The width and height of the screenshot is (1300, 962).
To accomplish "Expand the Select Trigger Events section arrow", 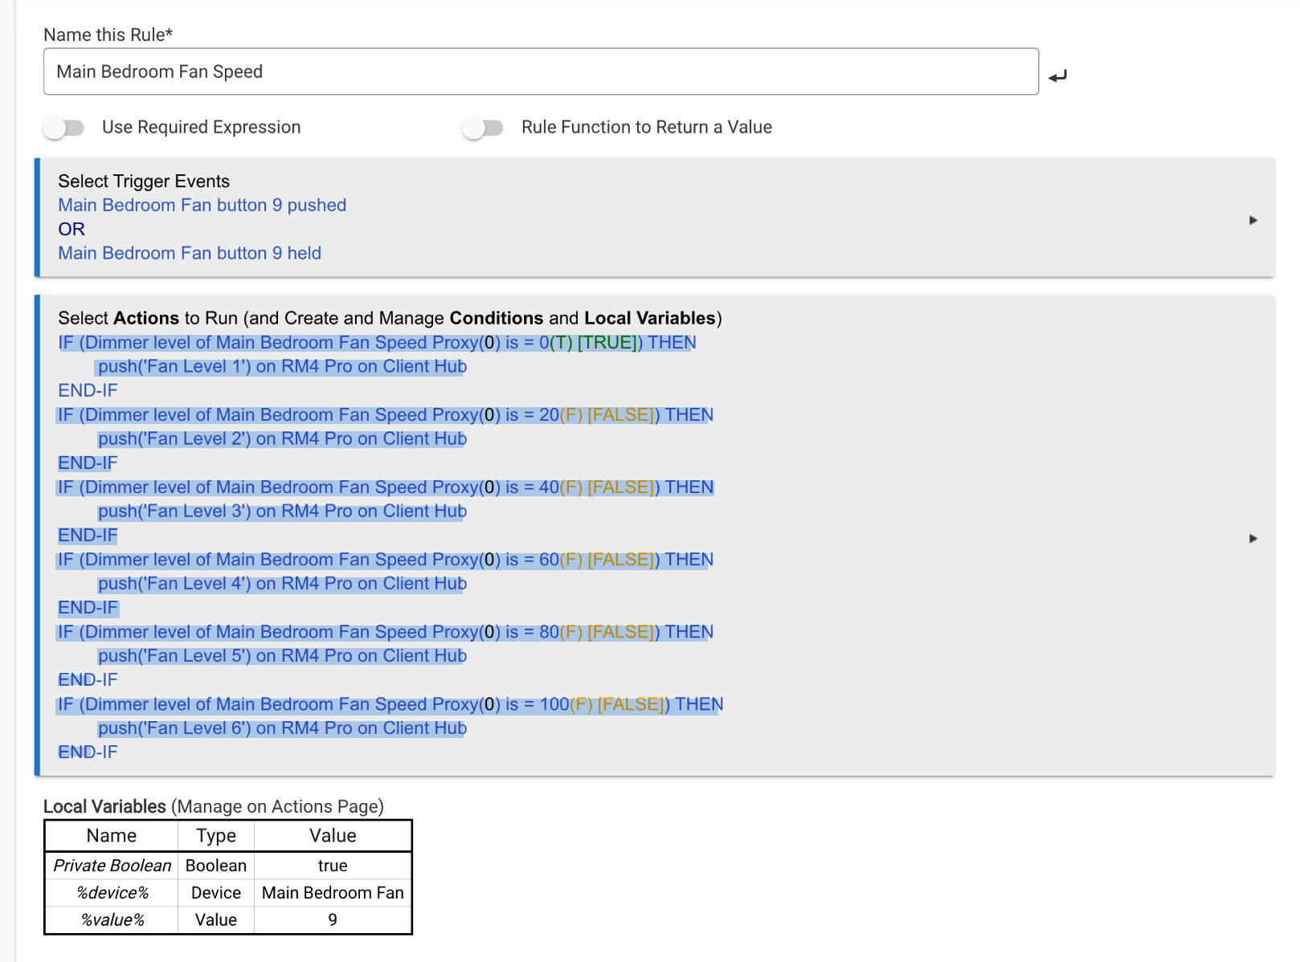I will click(1253, 220).
